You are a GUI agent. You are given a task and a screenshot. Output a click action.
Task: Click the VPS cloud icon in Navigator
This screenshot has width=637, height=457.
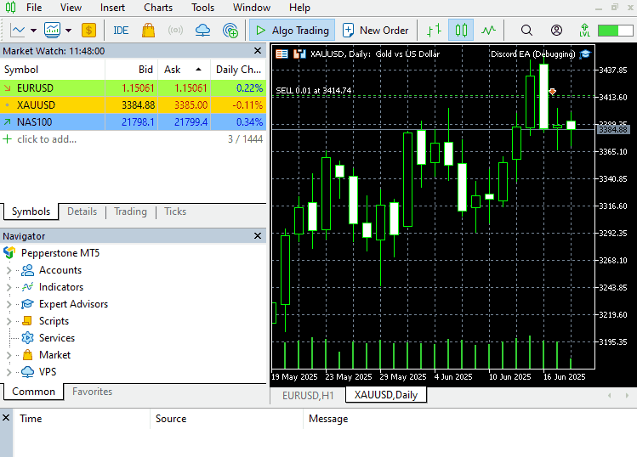tap(27, 372)
